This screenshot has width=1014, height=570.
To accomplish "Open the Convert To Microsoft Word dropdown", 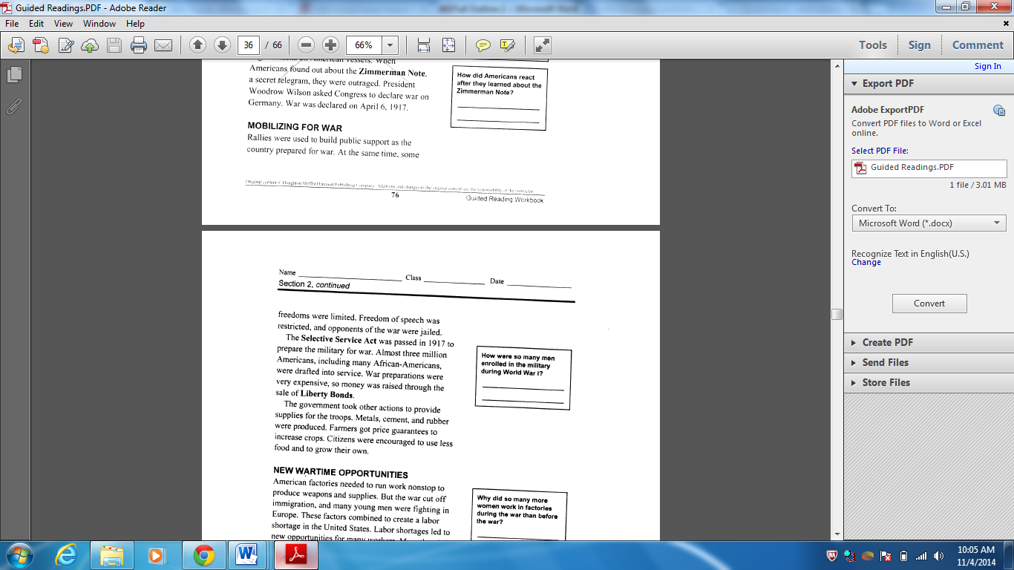I will pos(929,223).
